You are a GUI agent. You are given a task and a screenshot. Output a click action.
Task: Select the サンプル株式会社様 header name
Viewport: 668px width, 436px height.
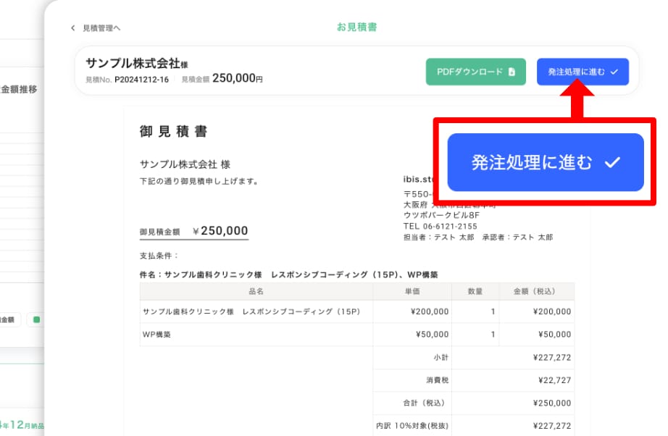tap(136, 63)
